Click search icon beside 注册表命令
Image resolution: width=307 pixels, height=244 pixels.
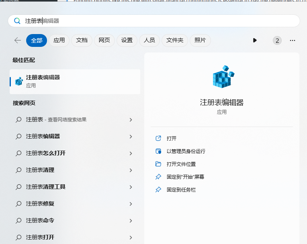(x=18, y=221)
